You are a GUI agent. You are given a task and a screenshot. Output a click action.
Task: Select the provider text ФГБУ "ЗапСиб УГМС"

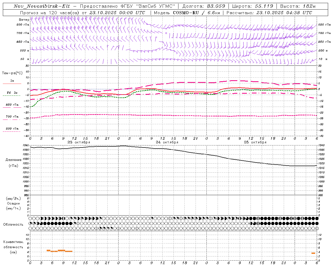tap(148, 6)
